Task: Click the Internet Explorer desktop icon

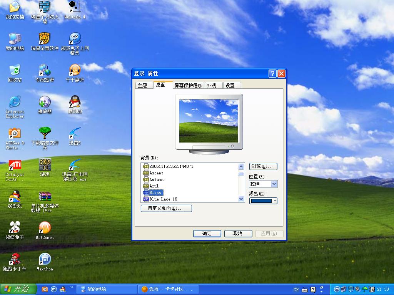Action: click(x=15, y=102)
